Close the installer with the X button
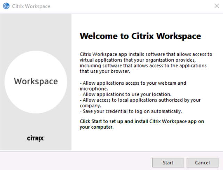The height and width of the screenshot is (170, 223). pos(216,6)
